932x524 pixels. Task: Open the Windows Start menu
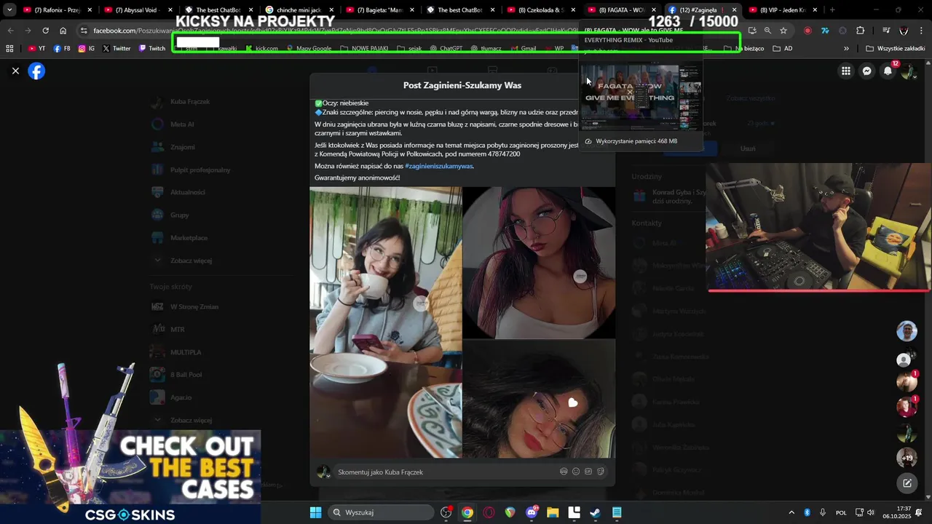pos(315,512)
